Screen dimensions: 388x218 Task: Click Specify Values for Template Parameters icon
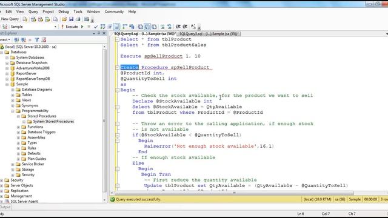pos(193,27)
